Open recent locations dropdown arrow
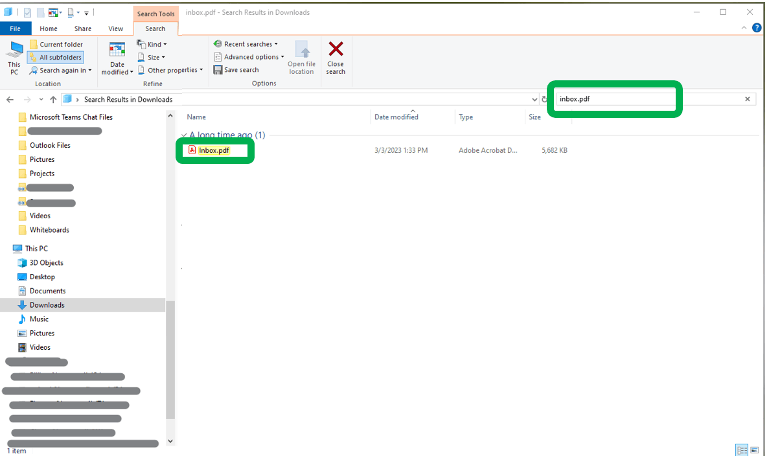769x456 pixels. click(41, 100)
